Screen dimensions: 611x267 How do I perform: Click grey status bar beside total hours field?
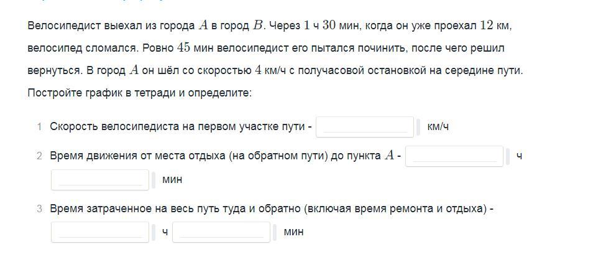154,233
